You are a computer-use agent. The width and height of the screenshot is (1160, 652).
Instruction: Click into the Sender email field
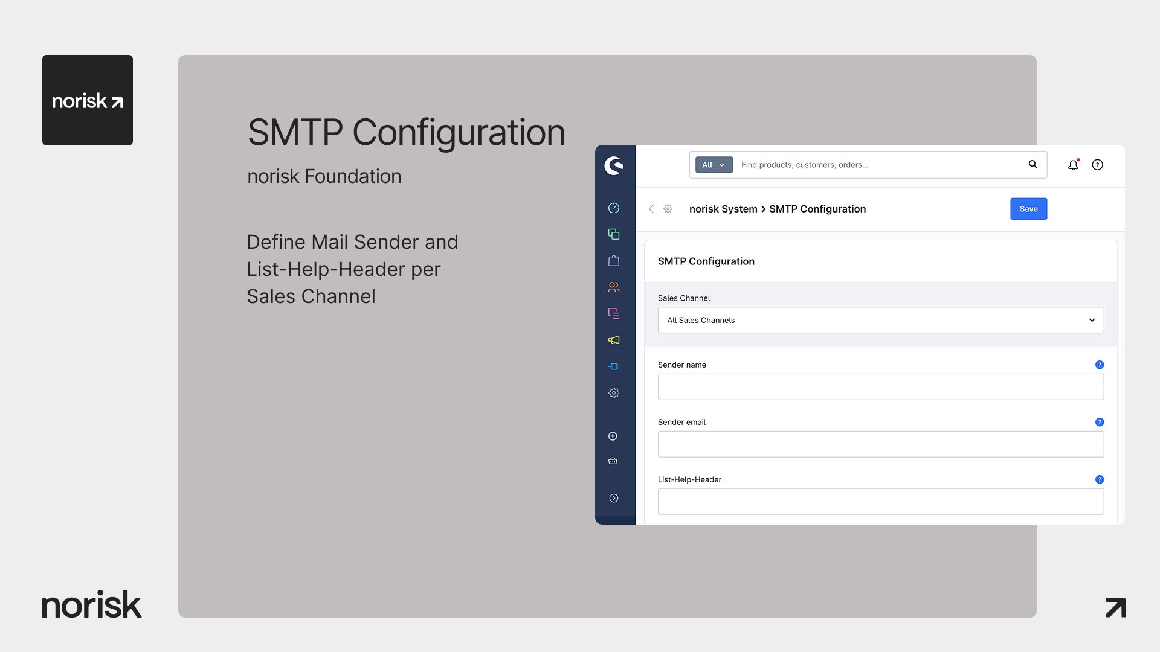tap(881, 444)
